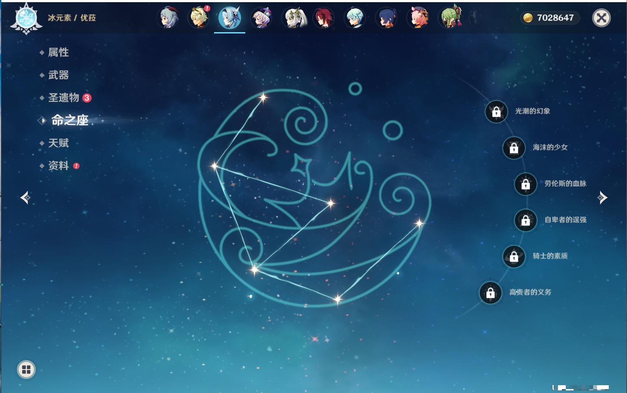Click the Cryo element snowflake emblem

tap(26, 19)
